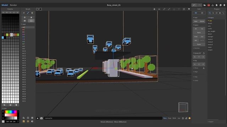This screenshot has width=227, height=127.
Task: Collapse the Project tree header
Action: coord(211,18)
